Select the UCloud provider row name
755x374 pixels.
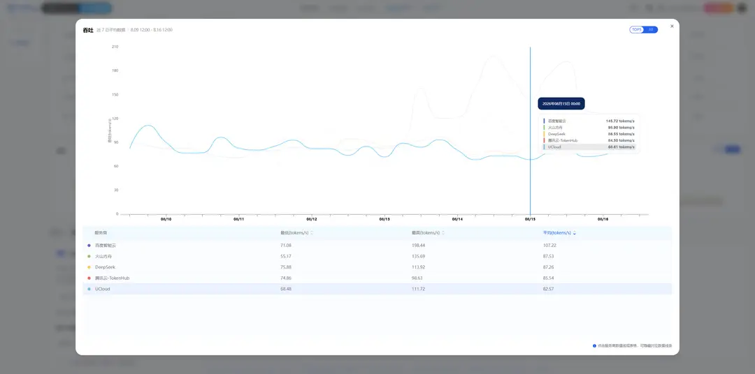click(103, 289)
